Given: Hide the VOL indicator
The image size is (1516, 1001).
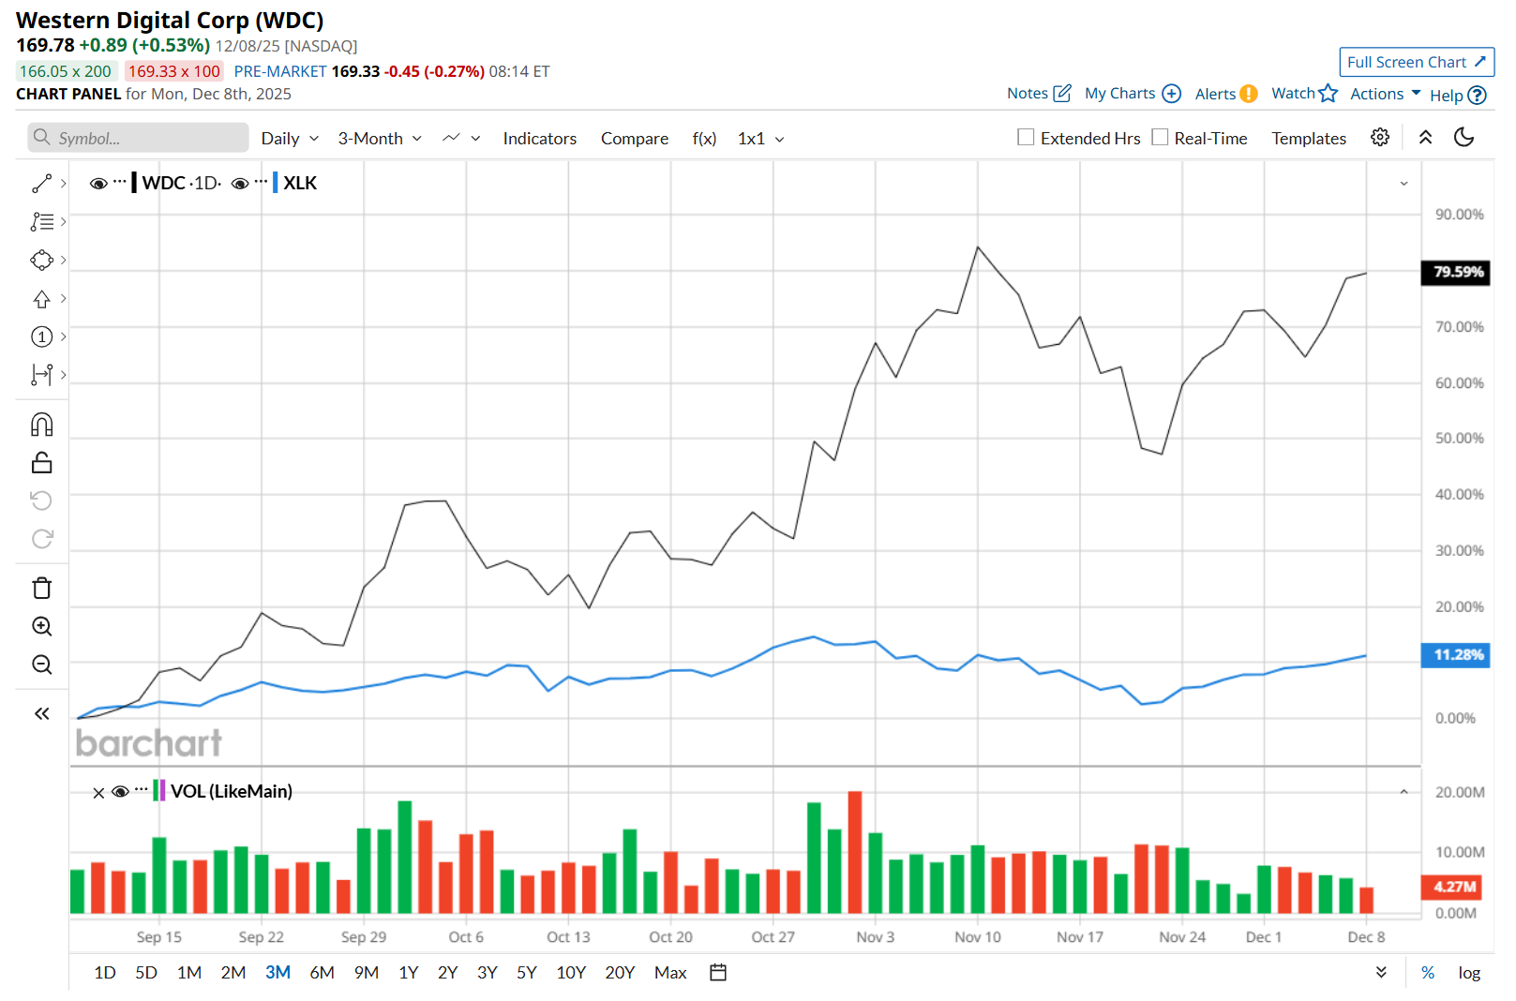Looking at the screenshot, I should [x=120, y=792].
